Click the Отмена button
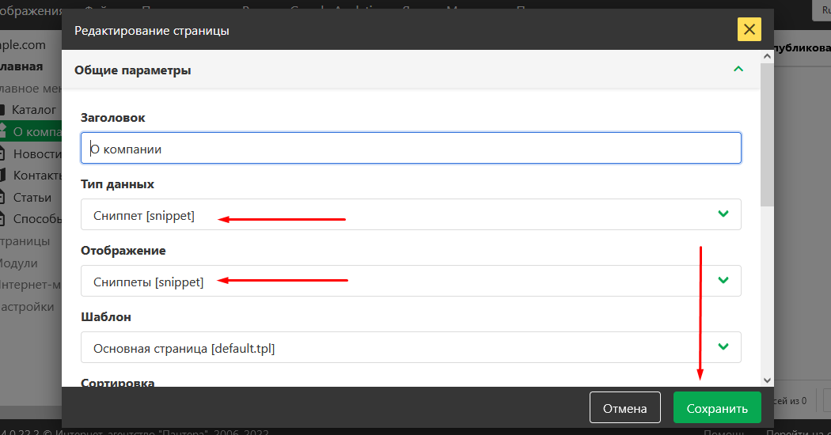831x435 pixels. coord(624,408)
